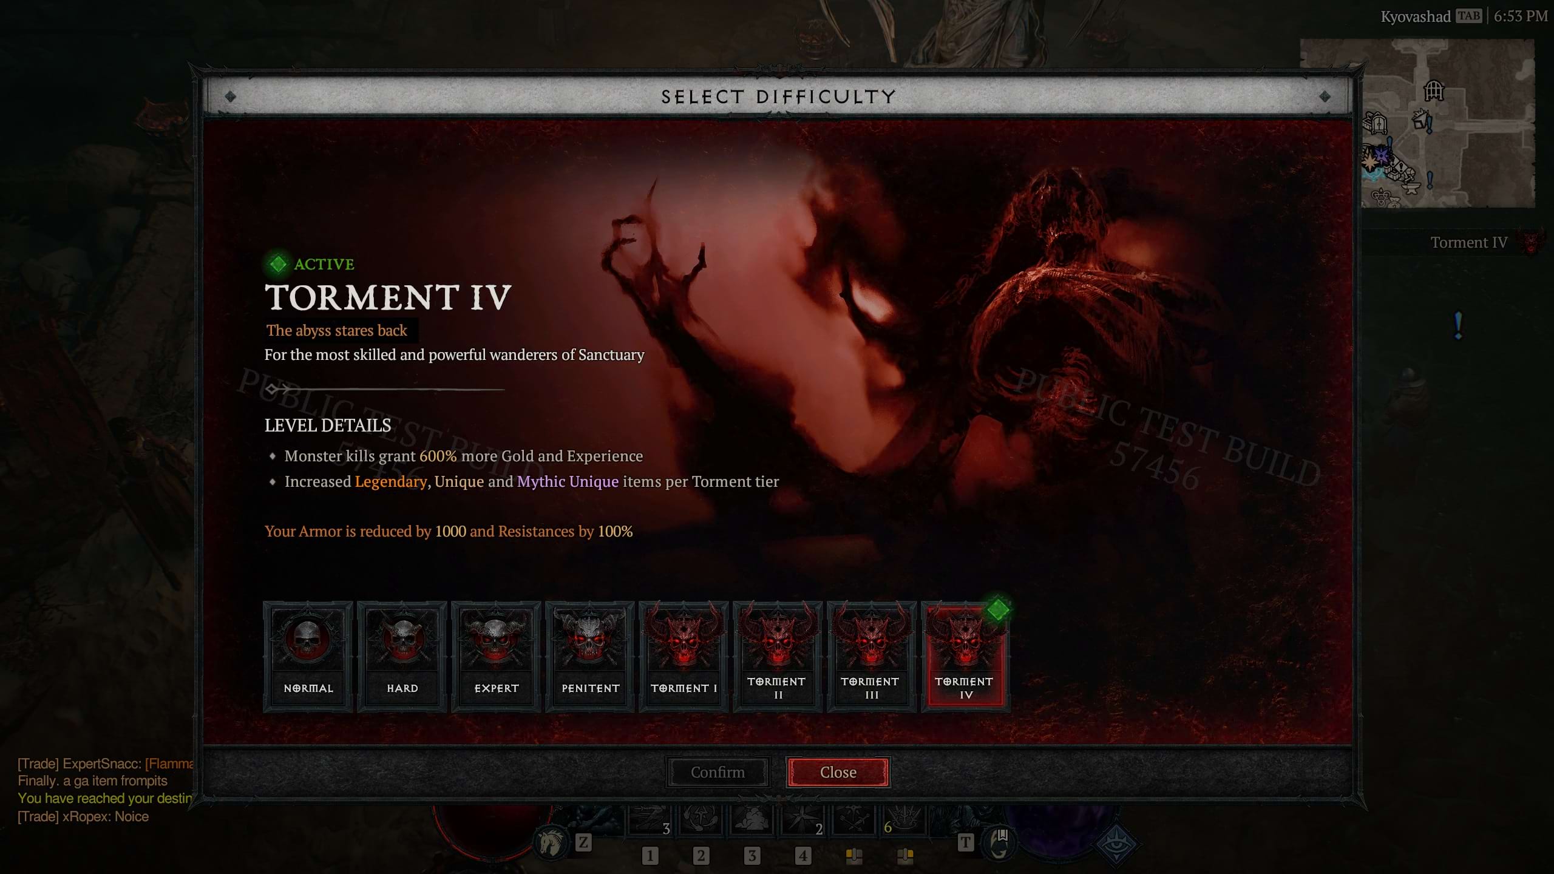Click the Legendary item rarity word
Screen dimensions: 1554x874
pyautogui.click(x=391, y=481)
